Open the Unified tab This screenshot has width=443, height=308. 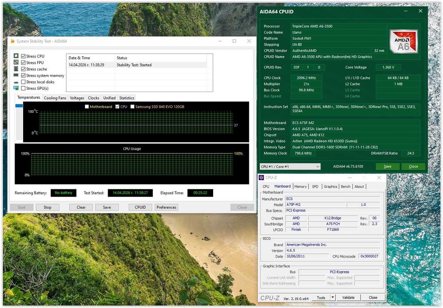coord(109,98)
